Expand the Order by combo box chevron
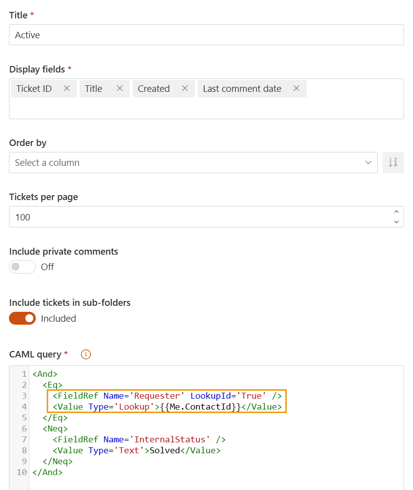This screenshot has height=490, width=413. coord(368,162)
